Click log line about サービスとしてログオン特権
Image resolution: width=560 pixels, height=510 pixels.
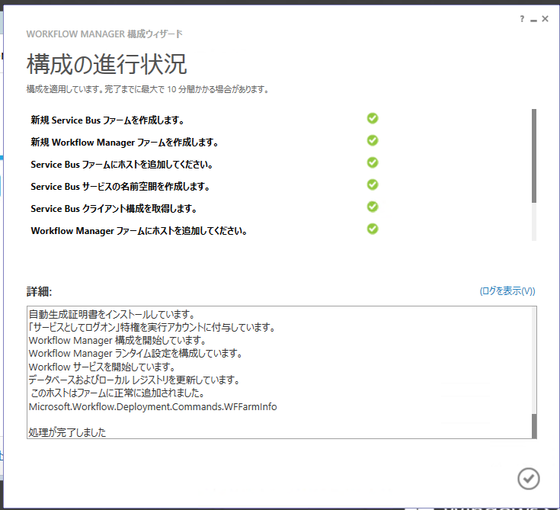(152, 327)
